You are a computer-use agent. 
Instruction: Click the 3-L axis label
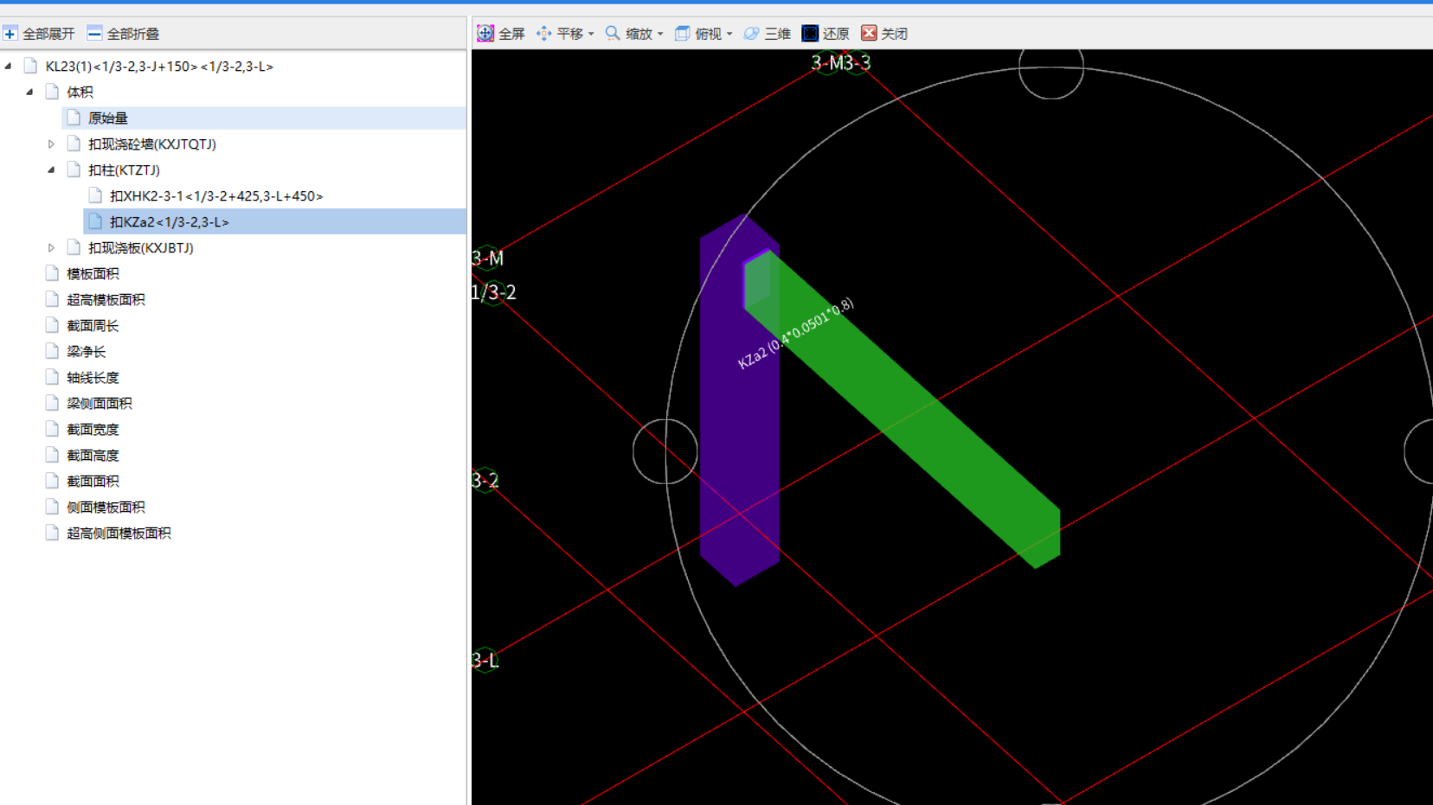point(485,661)
